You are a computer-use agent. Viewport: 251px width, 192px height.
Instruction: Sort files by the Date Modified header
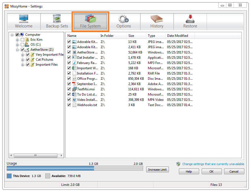point(180,36)
